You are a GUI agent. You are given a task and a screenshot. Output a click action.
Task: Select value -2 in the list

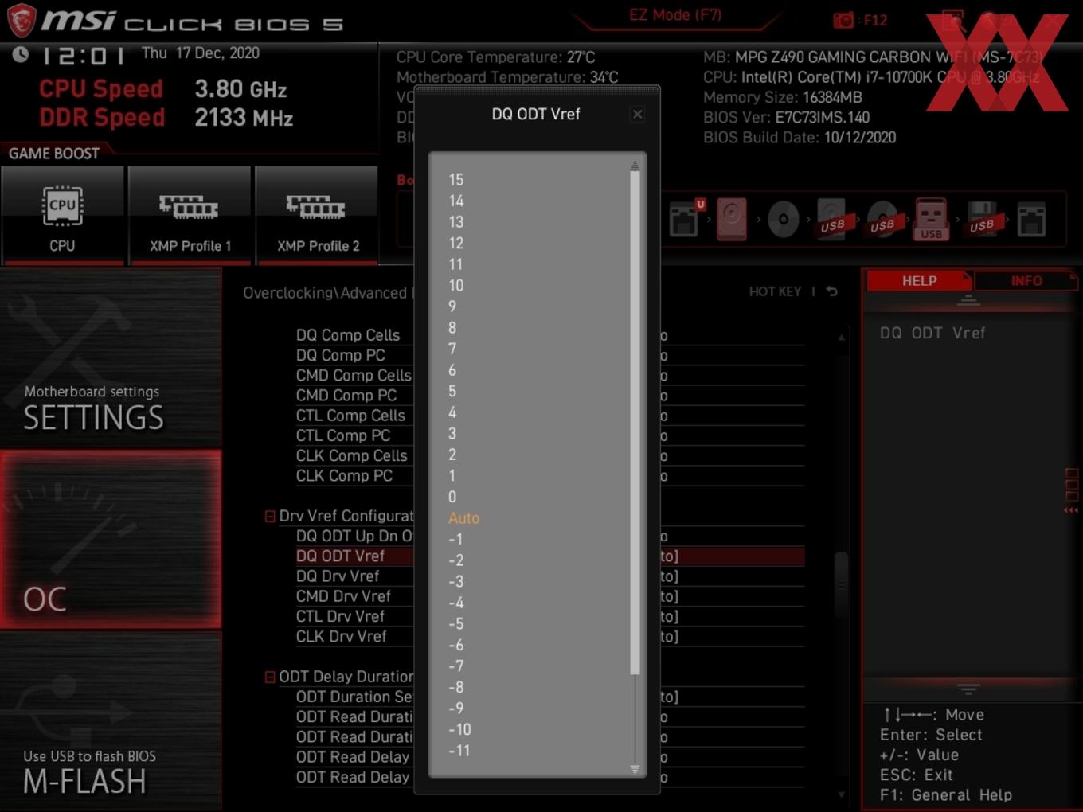click(x=455, y=560)
